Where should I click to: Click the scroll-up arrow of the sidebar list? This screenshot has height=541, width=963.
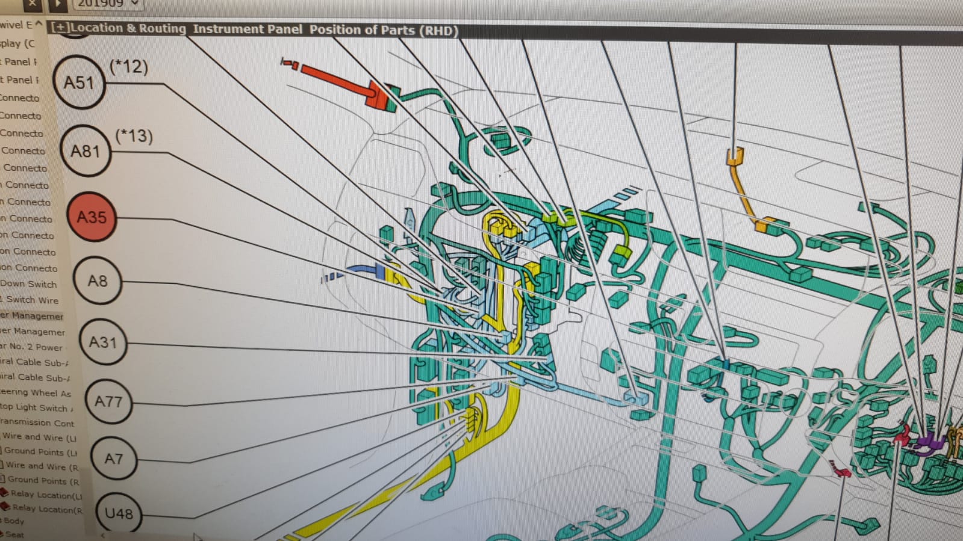39,24
